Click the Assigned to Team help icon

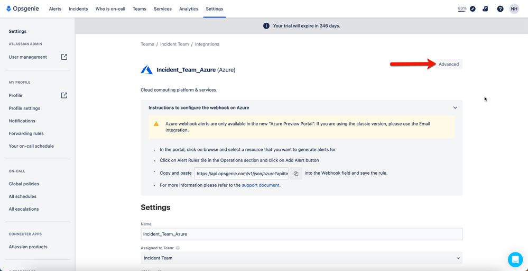click(178, 248)
